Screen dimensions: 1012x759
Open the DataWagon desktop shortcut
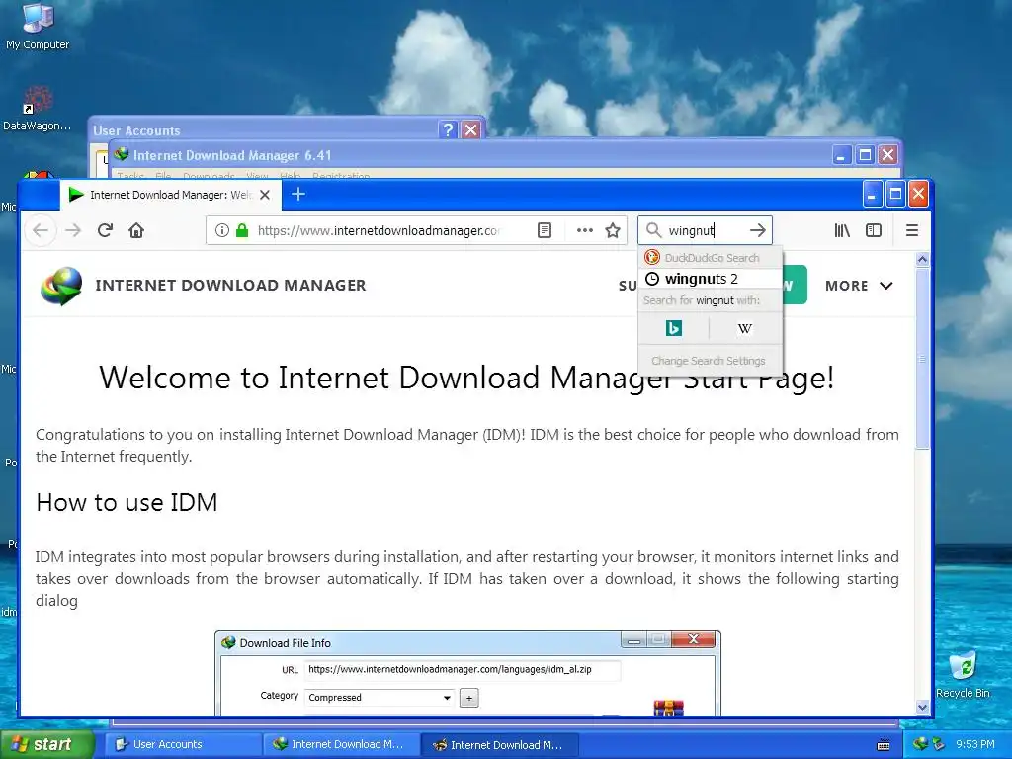37,109
